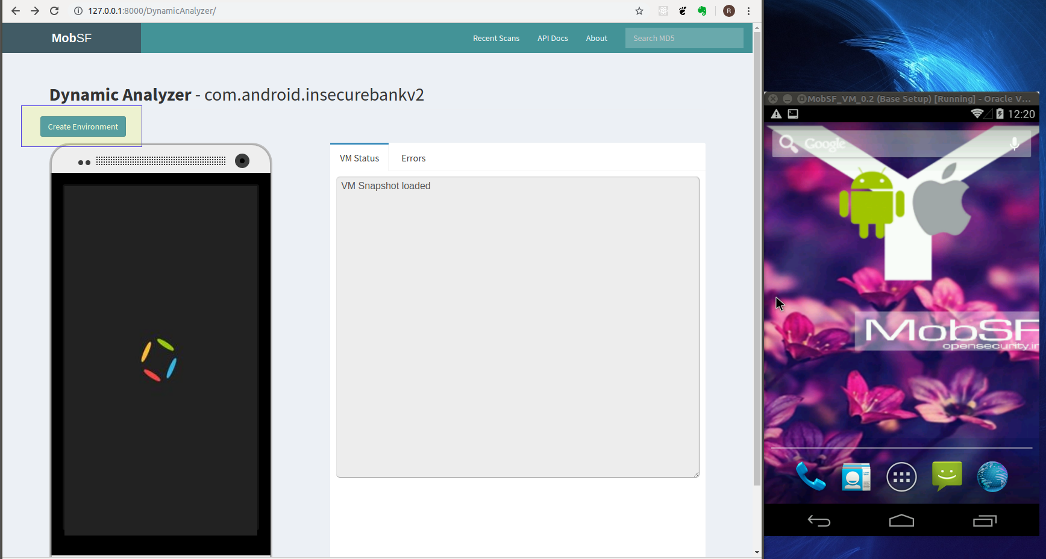Image resolution: width=1046 pixels, height=559 pixels.
Task: Open Recent Scans page
Action: [496, 38]
